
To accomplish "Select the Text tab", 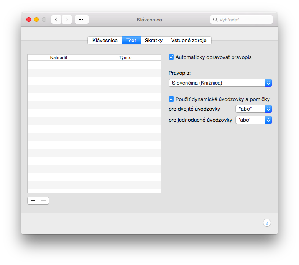I will click(x=131, y=40).
